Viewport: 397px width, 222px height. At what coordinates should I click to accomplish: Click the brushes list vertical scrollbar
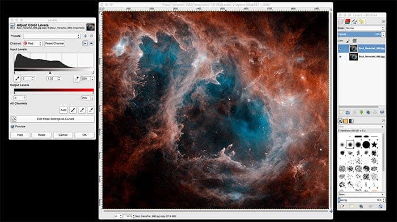pyautogui.click(x=383, y=153)
